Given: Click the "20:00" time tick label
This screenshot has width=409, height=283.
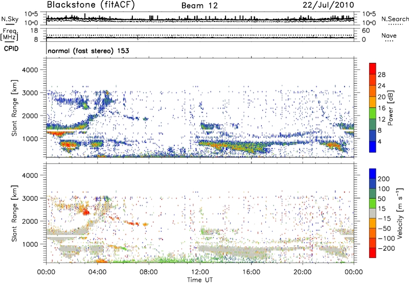Looking at the screenshot, I should coord(302,272).
